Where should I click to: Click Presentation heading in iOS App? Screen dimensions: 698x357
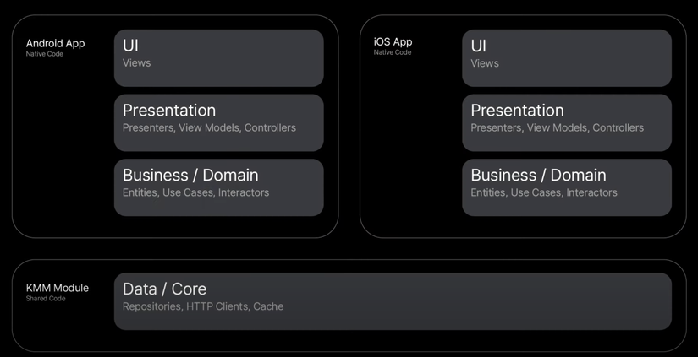click(x=517, y=111)
